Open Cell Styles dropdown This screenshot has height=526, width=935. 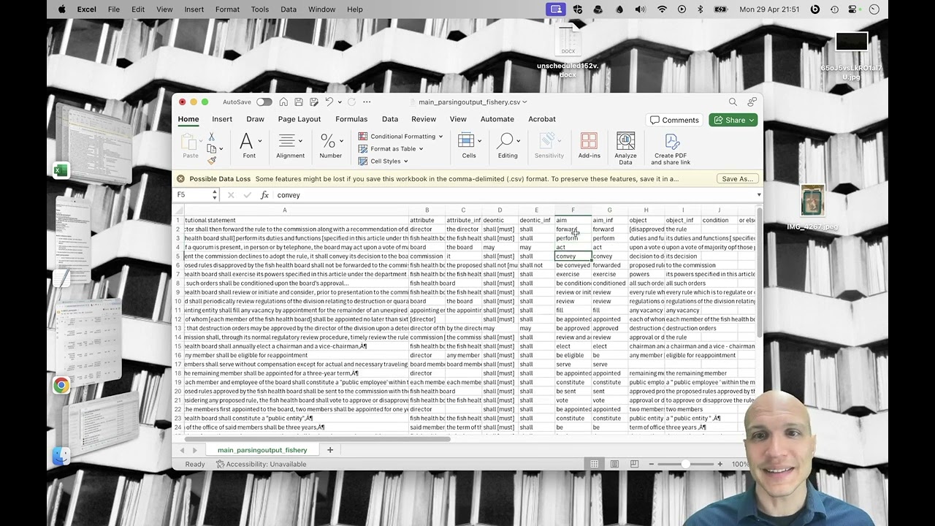pos(383,161)
